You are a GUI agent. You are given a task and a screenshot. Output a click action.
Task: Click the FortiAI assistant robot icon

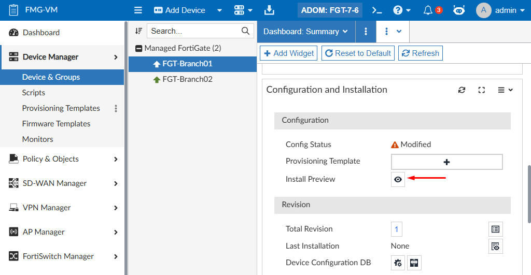coord(459,10)
